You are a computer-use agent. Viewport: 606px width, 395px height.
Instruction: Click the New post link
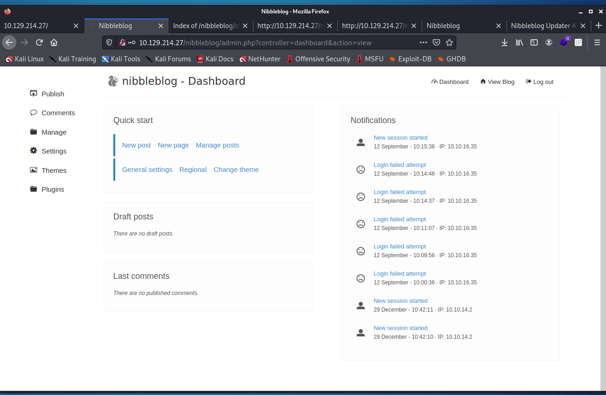[136, 145]
